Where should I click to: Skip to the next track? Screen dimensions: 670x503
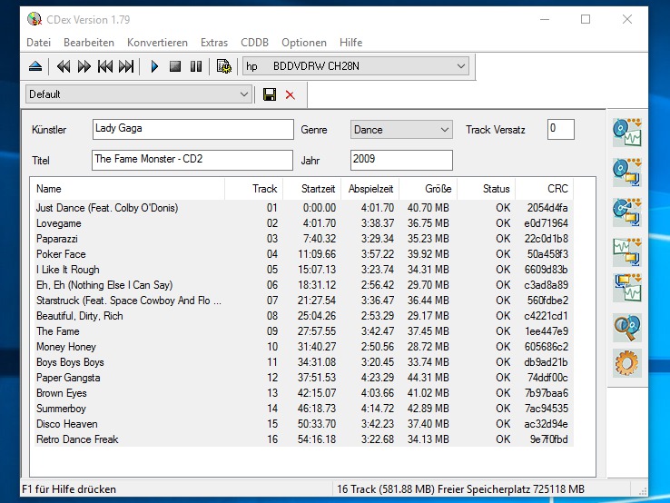coord(126,66)
